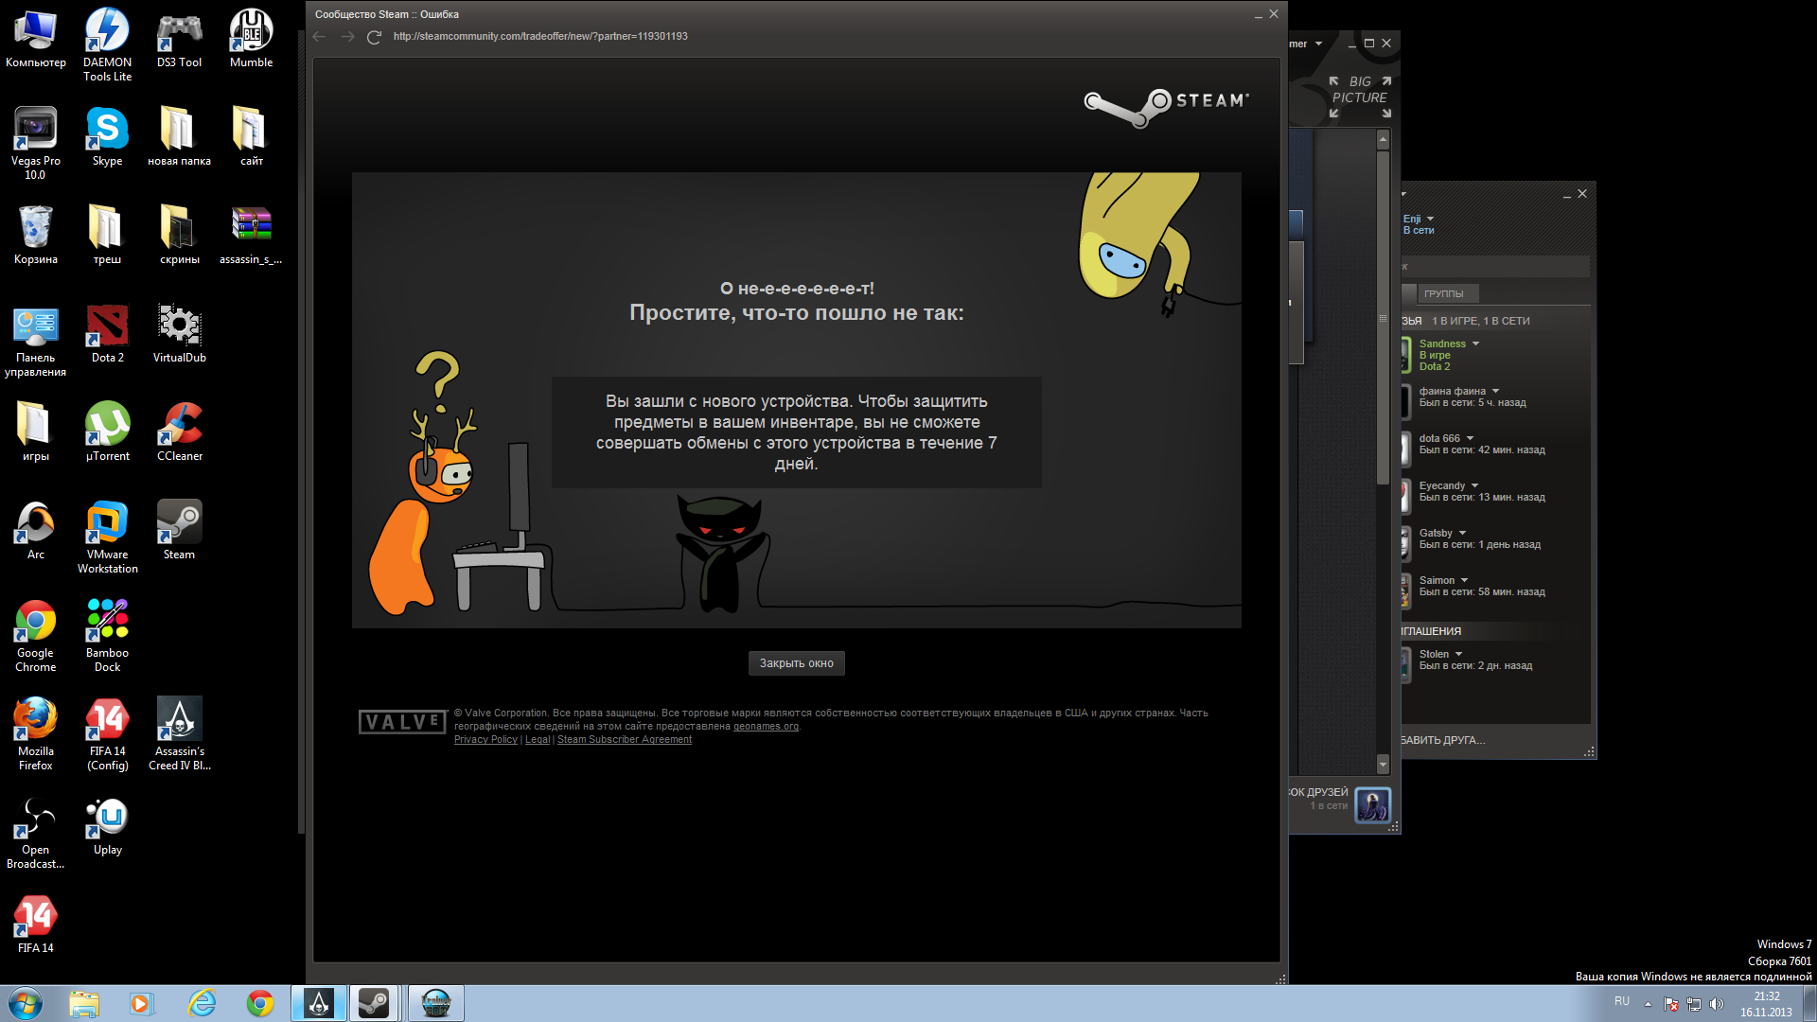Viewport: 1817px width, 1022px height.
Task: Click the trade offer URL address field
Action: coord(540,37)
